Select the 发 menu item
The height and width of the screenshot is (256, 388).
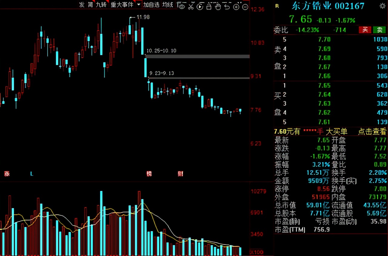click(x=82, y=5)
